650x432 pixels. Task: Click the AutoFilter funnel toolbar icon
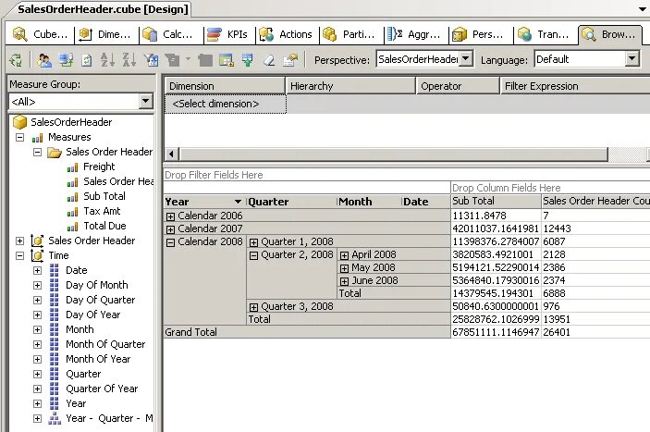(152, 60)
